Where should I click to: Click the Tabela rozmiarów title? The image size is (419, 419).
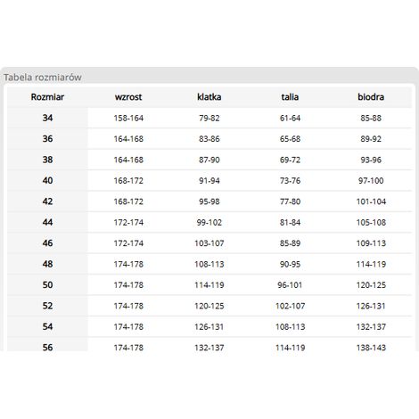point(43,78)
